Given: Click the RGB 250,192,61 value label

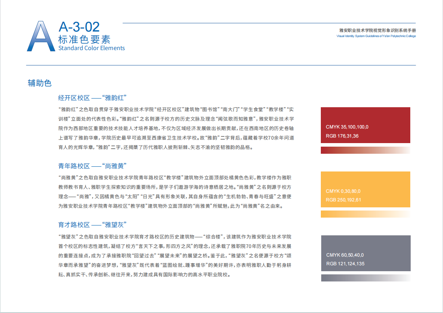Looking at the screenshot, I should pyautogui.click(x=343, y=200).
